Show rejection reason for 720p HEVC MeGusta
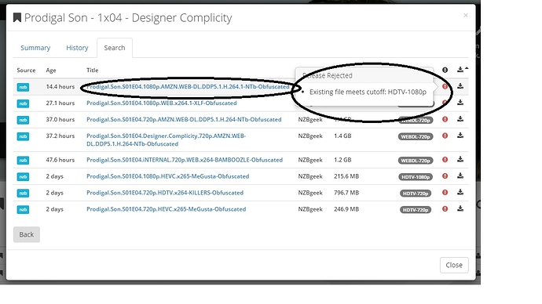Screen dimensions: 542x304 tap(445, 209)
